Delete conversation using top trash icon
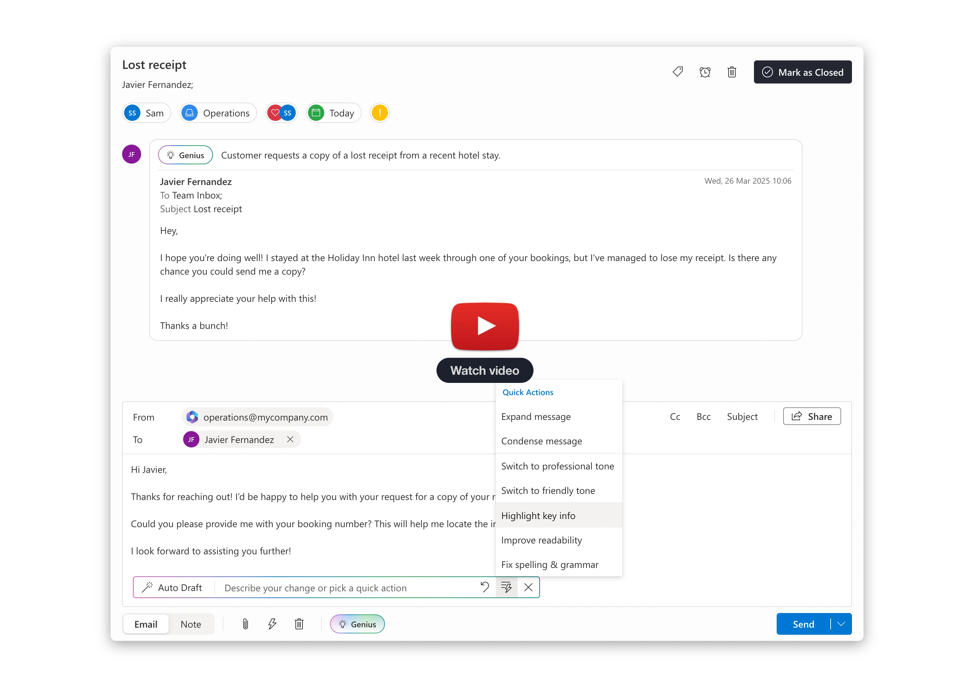 click(x=732, y=72)
